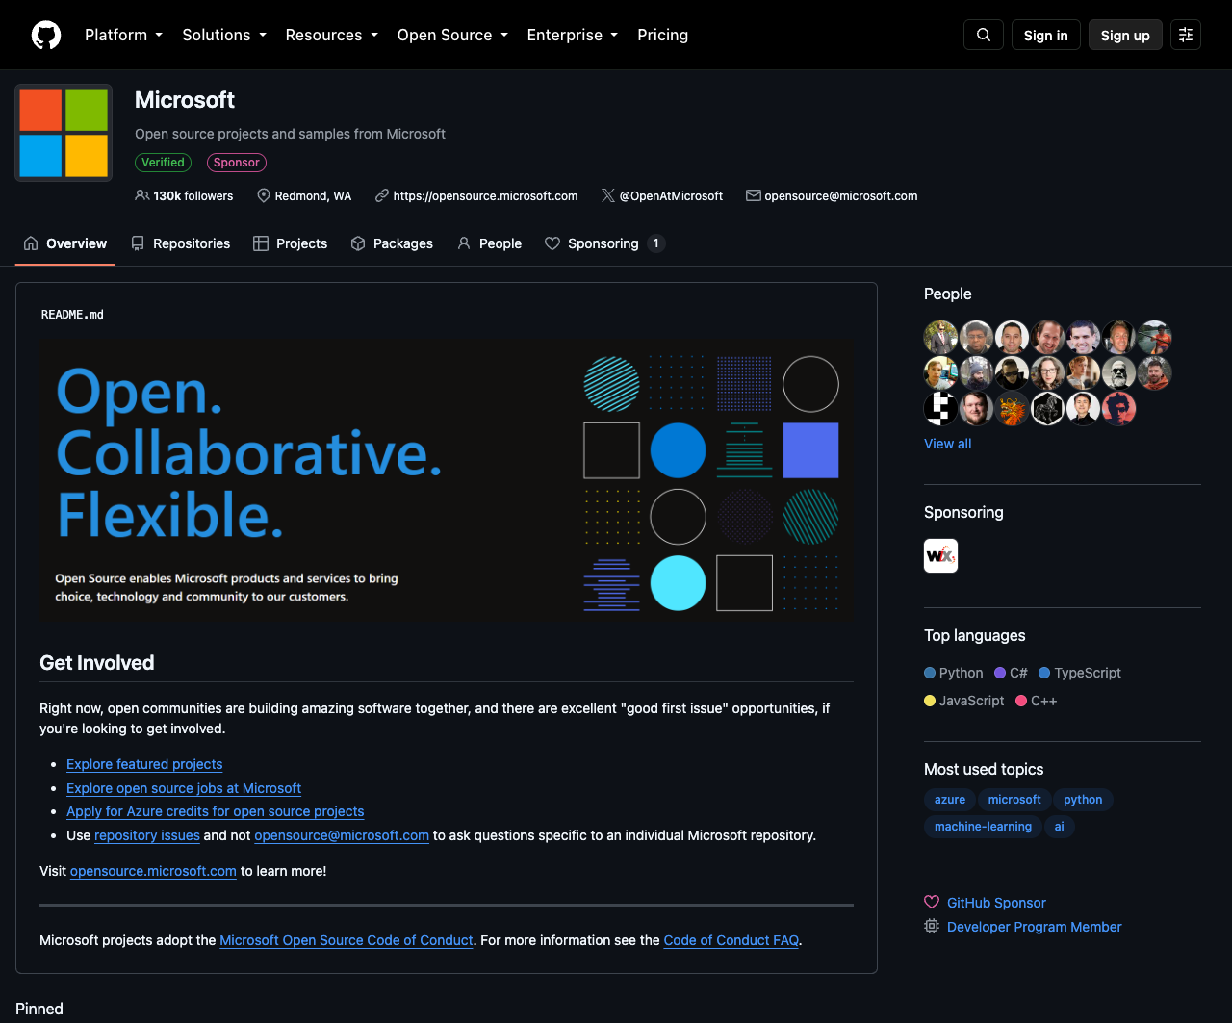Click the location pin icon beside Redmond
Viewport: 1232px width, 1023px height.
coord(264,195)
